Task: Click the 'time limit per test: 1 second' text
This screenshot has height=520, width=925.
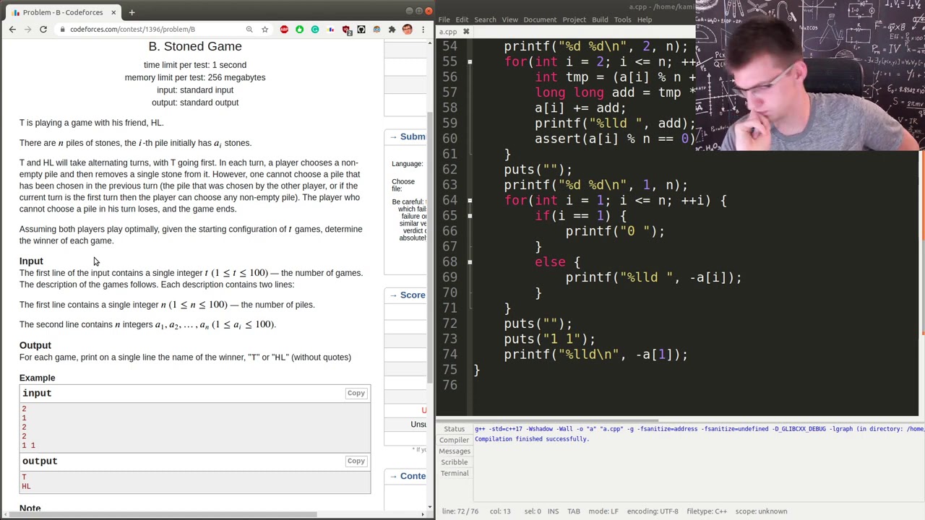Action: pos(195,65)
